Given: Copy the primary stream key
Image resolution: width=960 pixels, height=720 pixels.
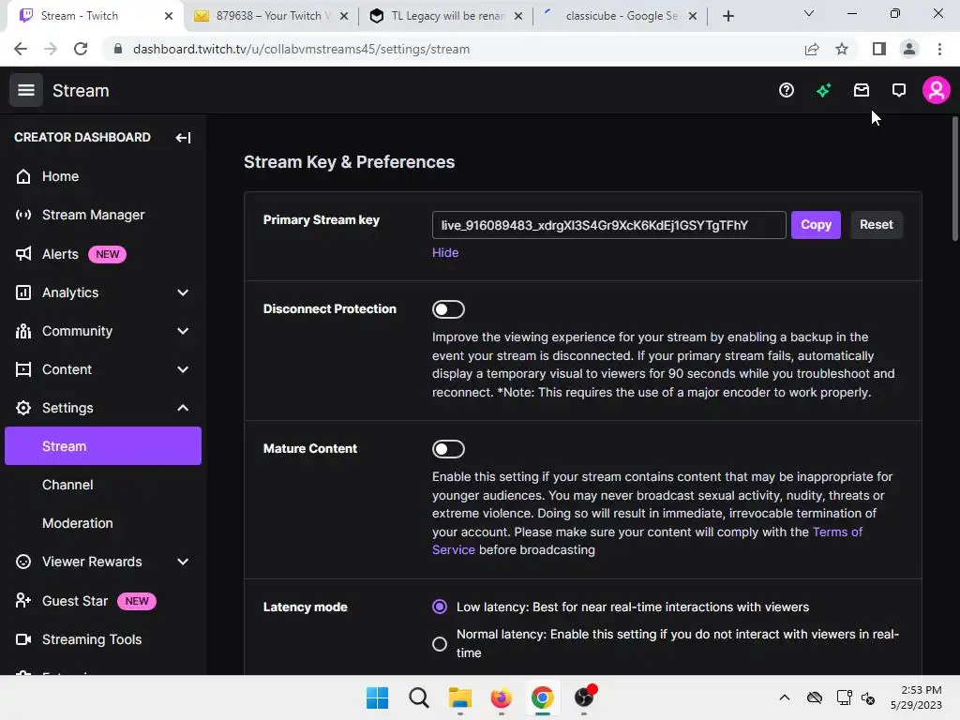Looking at the screenshot, I should [816, 225].
